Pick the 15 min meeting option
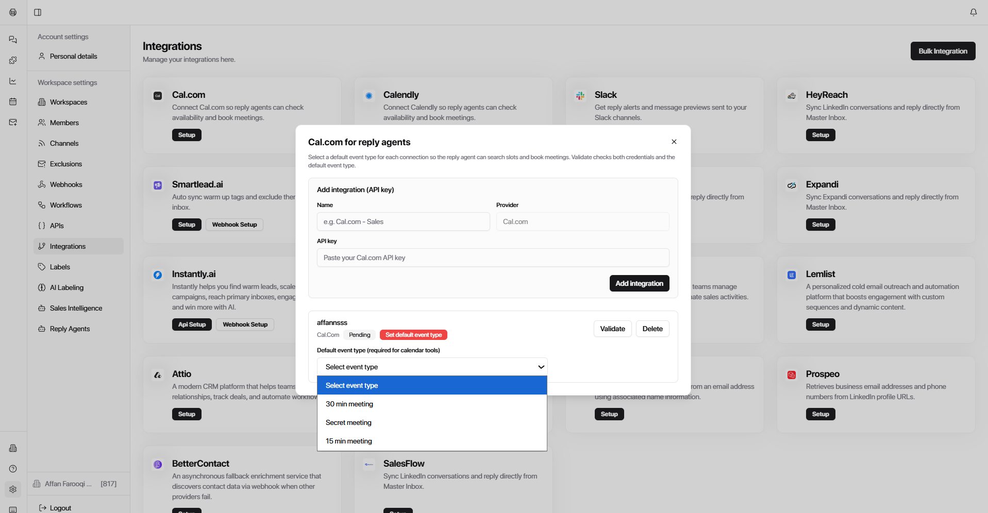The height and width of the screenshot is (513, 988). pyautogui.click(x=349, y=441)
